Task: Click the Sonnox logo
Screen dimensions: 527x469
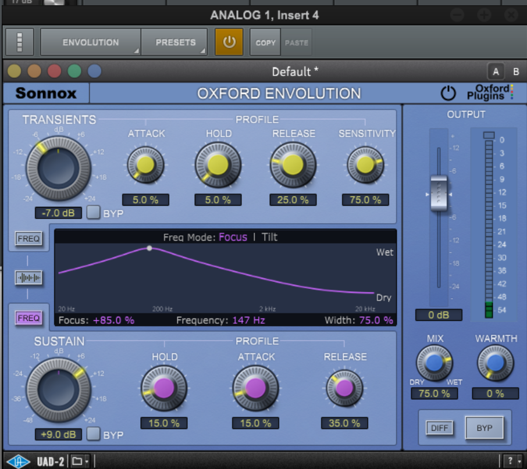Action: [46, 93]
